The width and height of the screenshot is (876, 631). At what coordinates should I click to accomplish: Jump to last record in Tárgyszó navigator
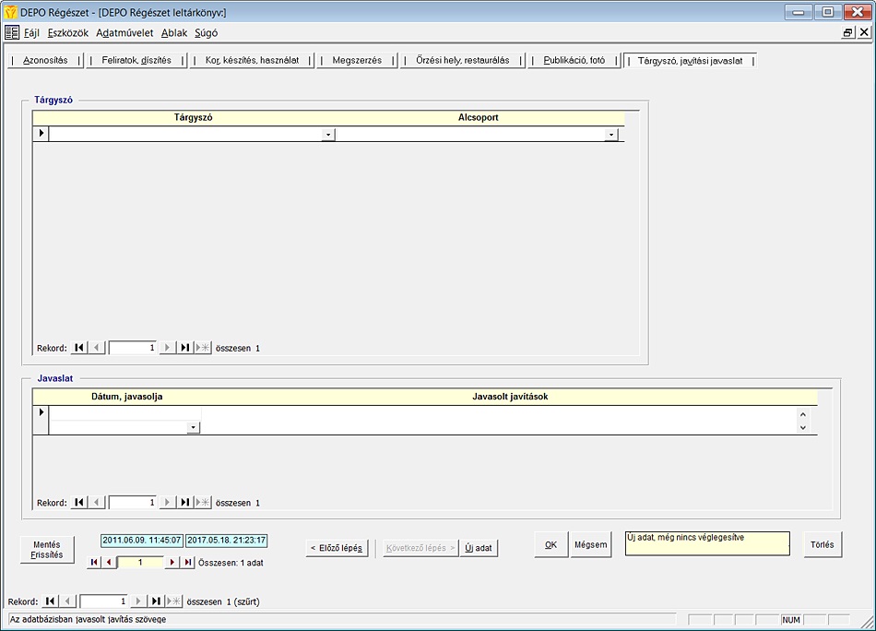tap(185, 348)
